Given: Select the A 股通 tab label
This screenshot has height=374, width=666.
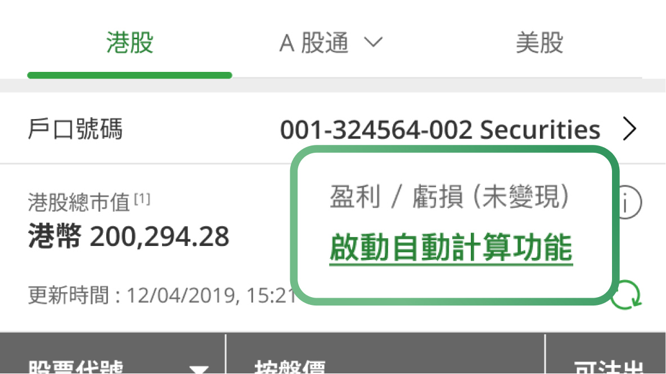Looking at the screenshot, I should [x=314, y=43].
